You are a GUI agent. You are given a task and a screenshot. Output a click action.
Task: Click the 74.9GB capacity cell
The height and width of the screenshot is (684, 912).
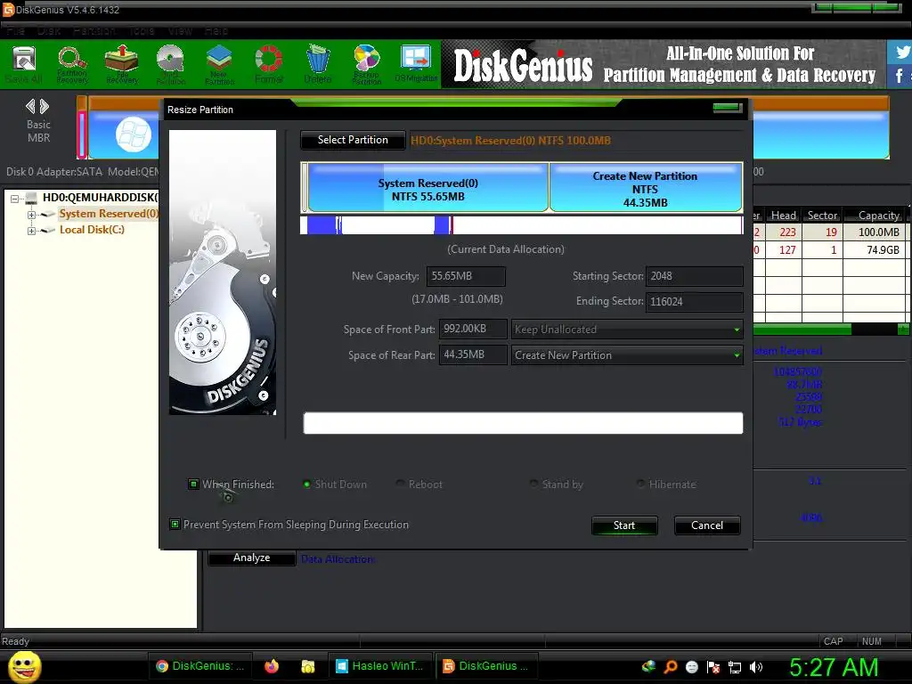coord(875,250)
